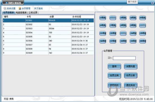Sort by the 编号 column header
Image resolution: width=155 pixels, height=102 pixels.
click(14, 17)
